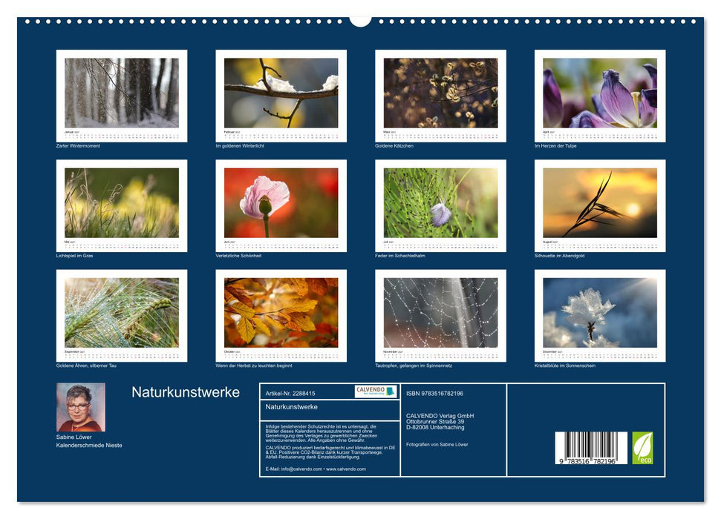Viewport: 721px width, 519px height.
Task: Open the November spider web thumbnail
Action: point(440,316)
